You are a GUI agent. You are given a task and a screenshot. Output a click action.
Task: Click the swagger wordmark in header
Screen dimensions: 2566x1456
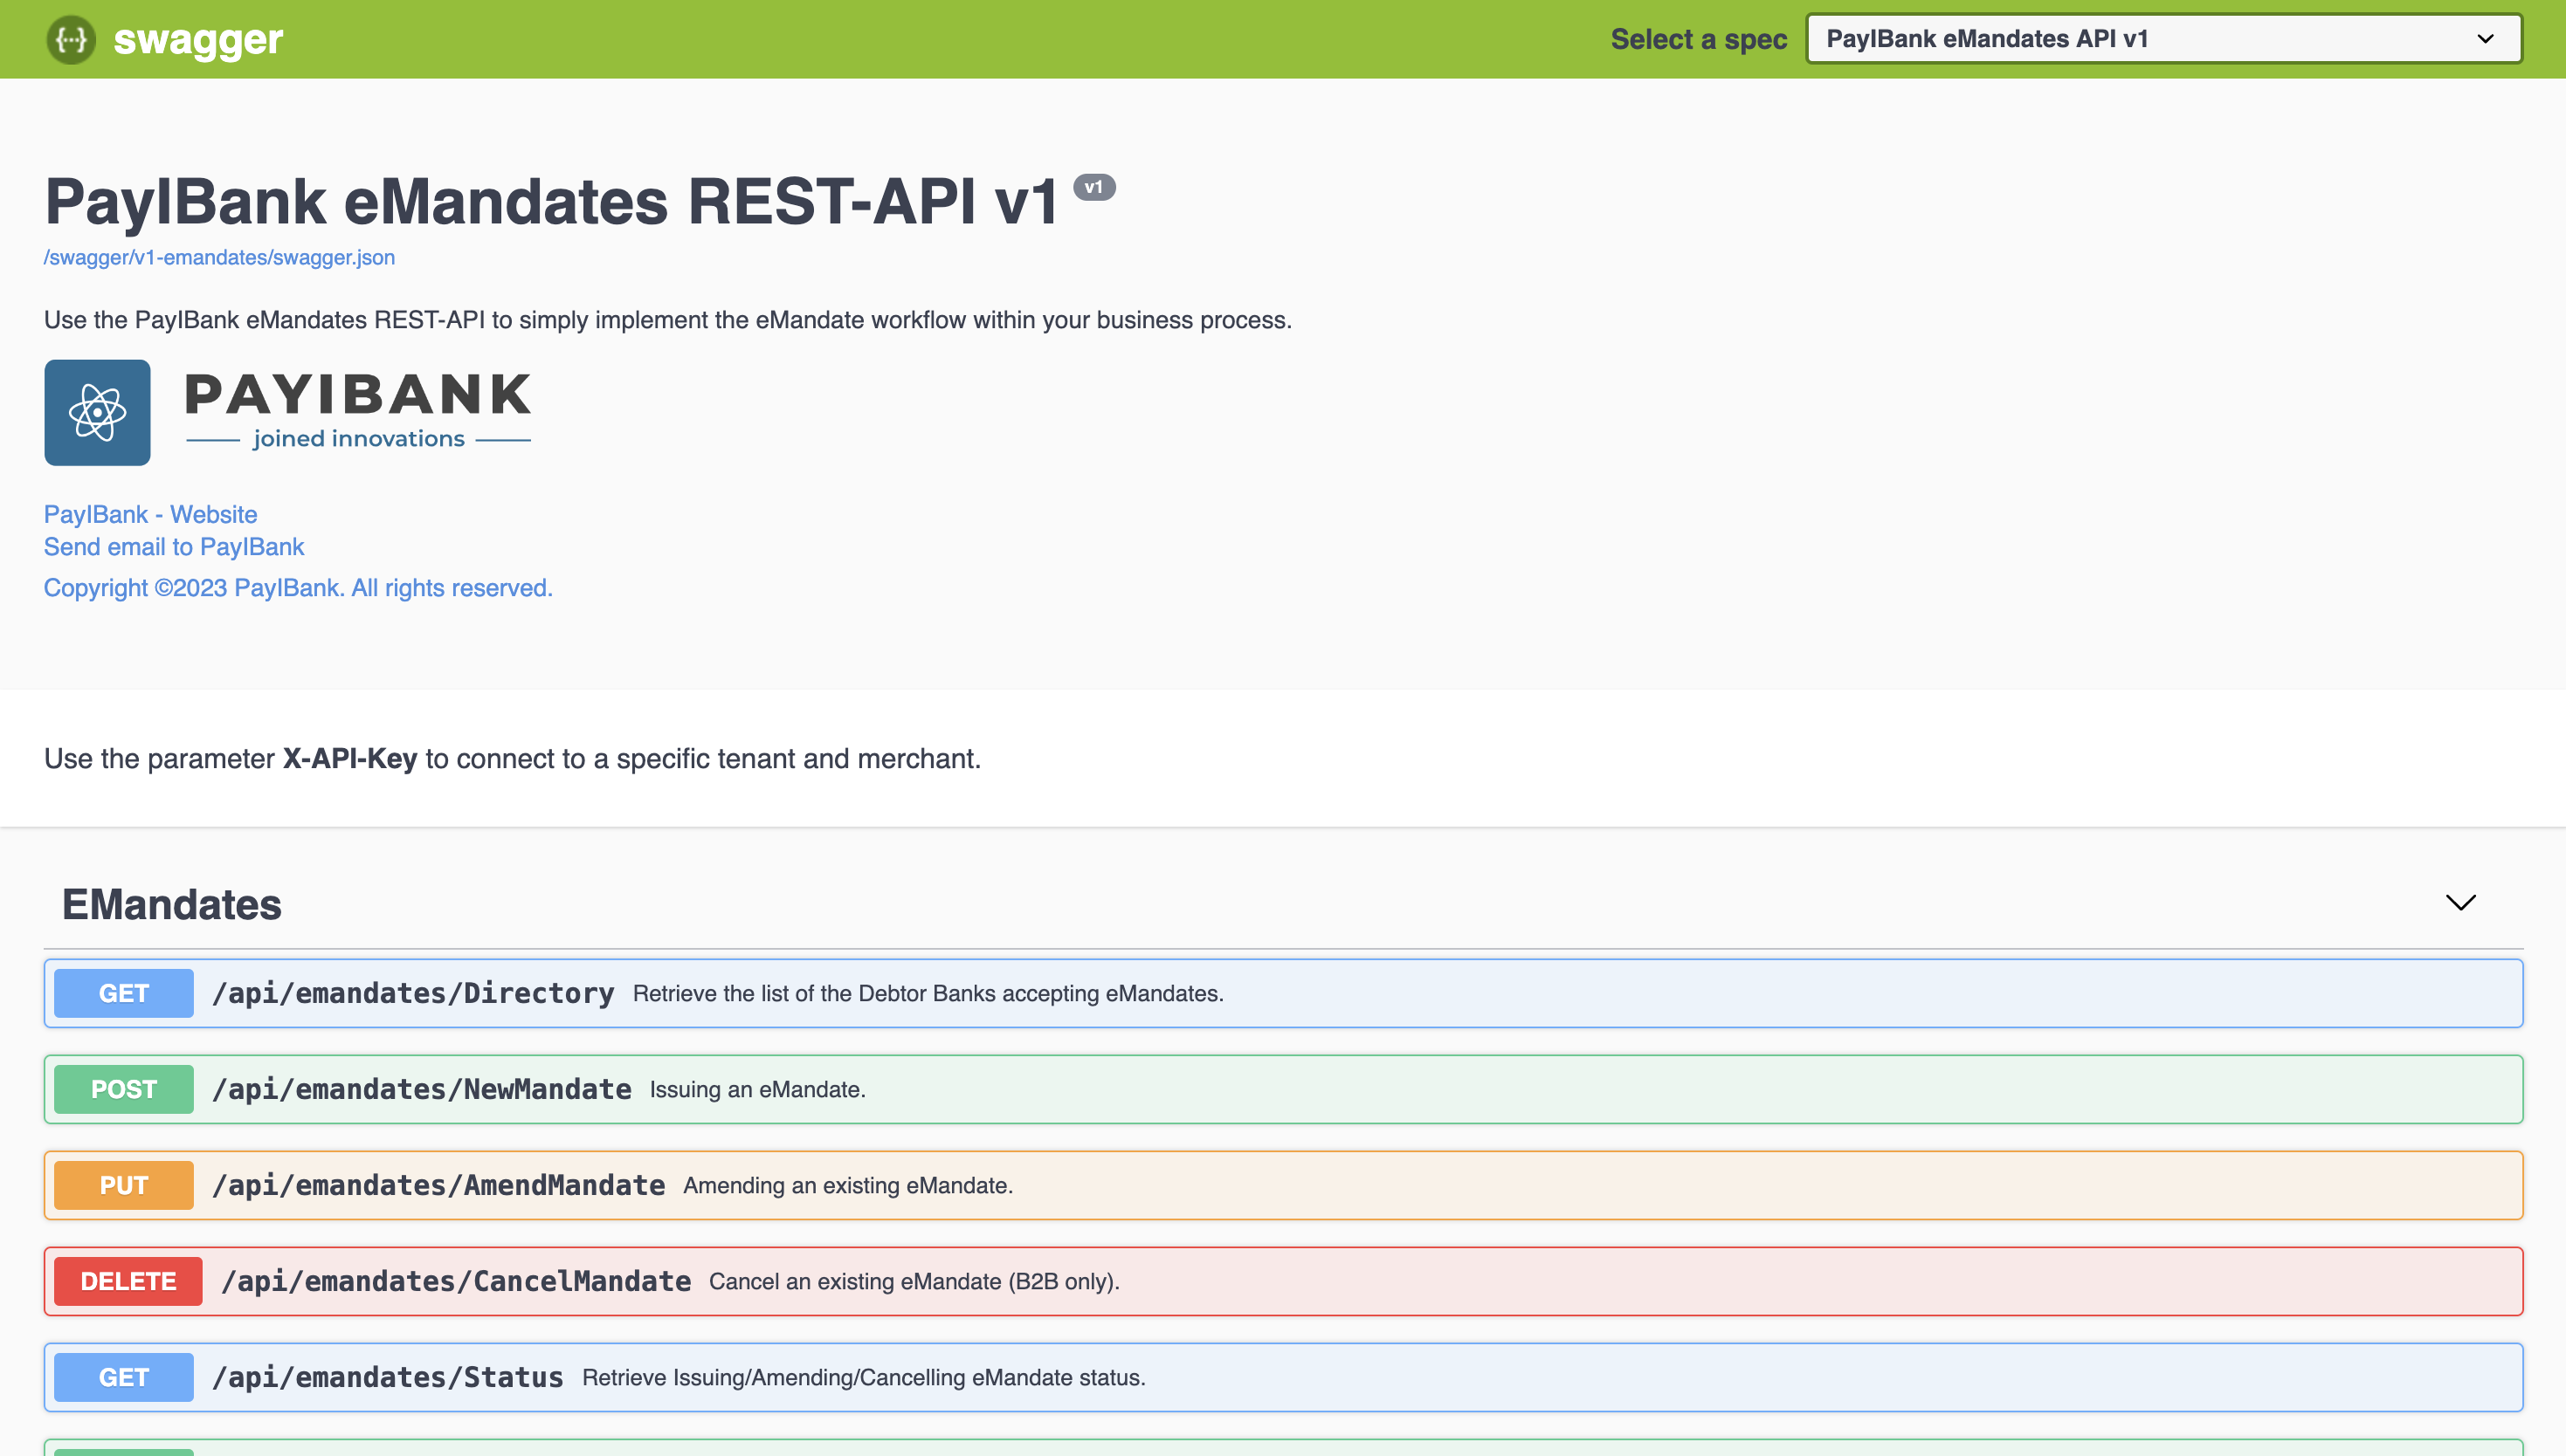click(x=198, y=40)
